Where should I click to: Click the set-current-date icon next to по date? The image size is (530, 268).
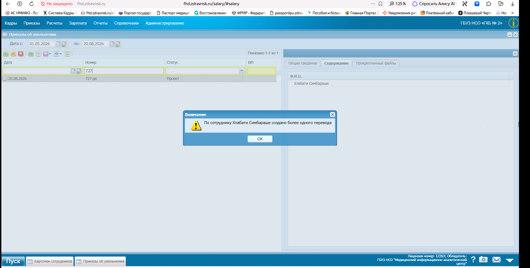(118, 44)
